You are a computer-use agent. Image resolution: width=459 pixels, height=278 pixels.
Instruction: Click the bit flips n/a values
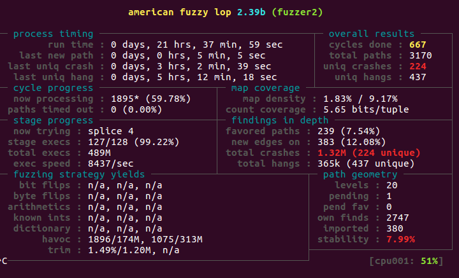tap(125, 185)
